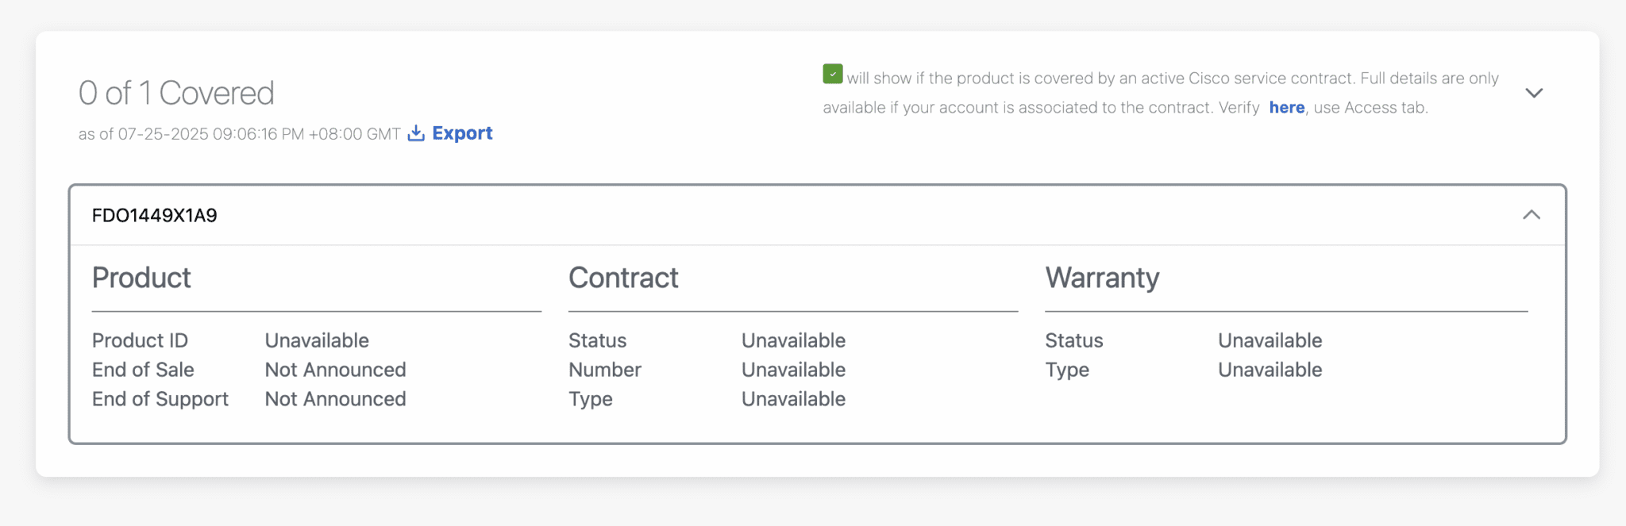The height and width of the screenshot is (526, 1626).
Task: Click the green checkmark coverage icon
Action: (833, 75)
